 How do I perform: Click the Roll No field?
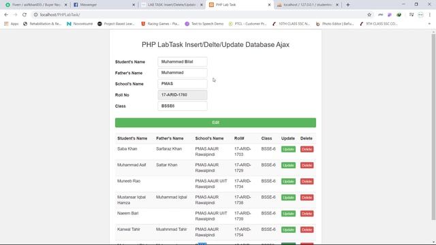click(183, 95)
